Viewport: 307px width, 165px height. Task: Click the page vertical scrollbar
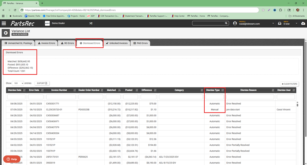click(x=306, y=88)
